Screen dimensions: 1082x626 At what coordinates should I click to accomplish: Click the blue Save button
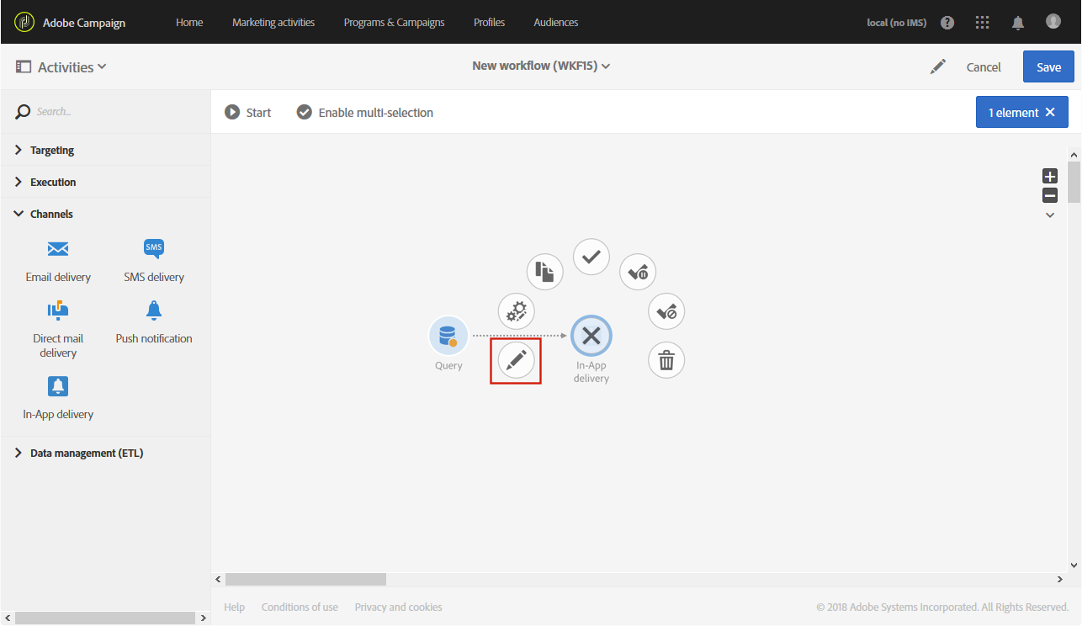[x=1048, y=66]
